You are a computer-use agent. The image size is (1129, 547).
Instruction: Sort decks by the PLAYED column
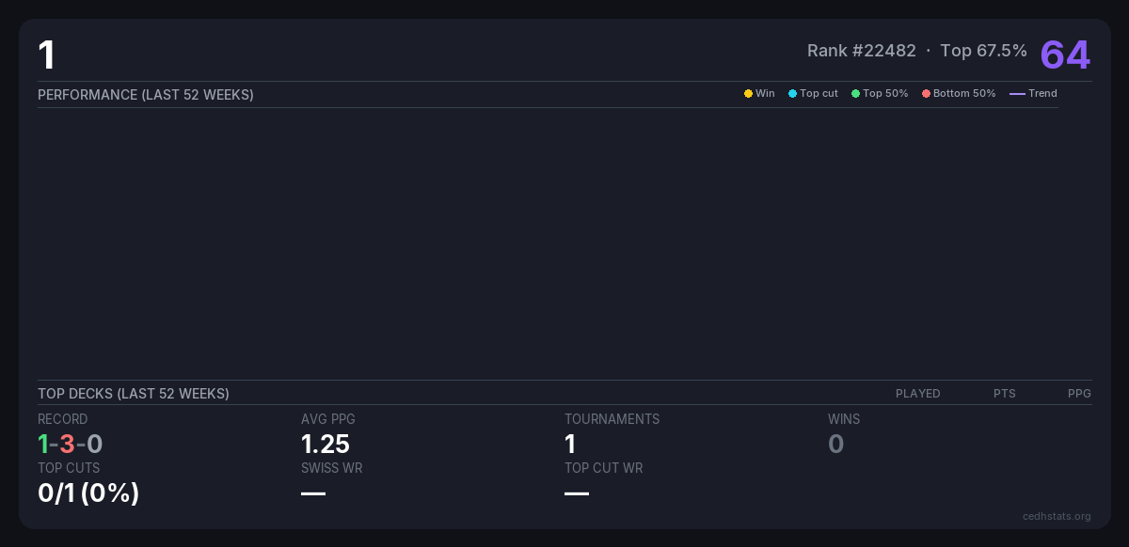click(917, 394)
